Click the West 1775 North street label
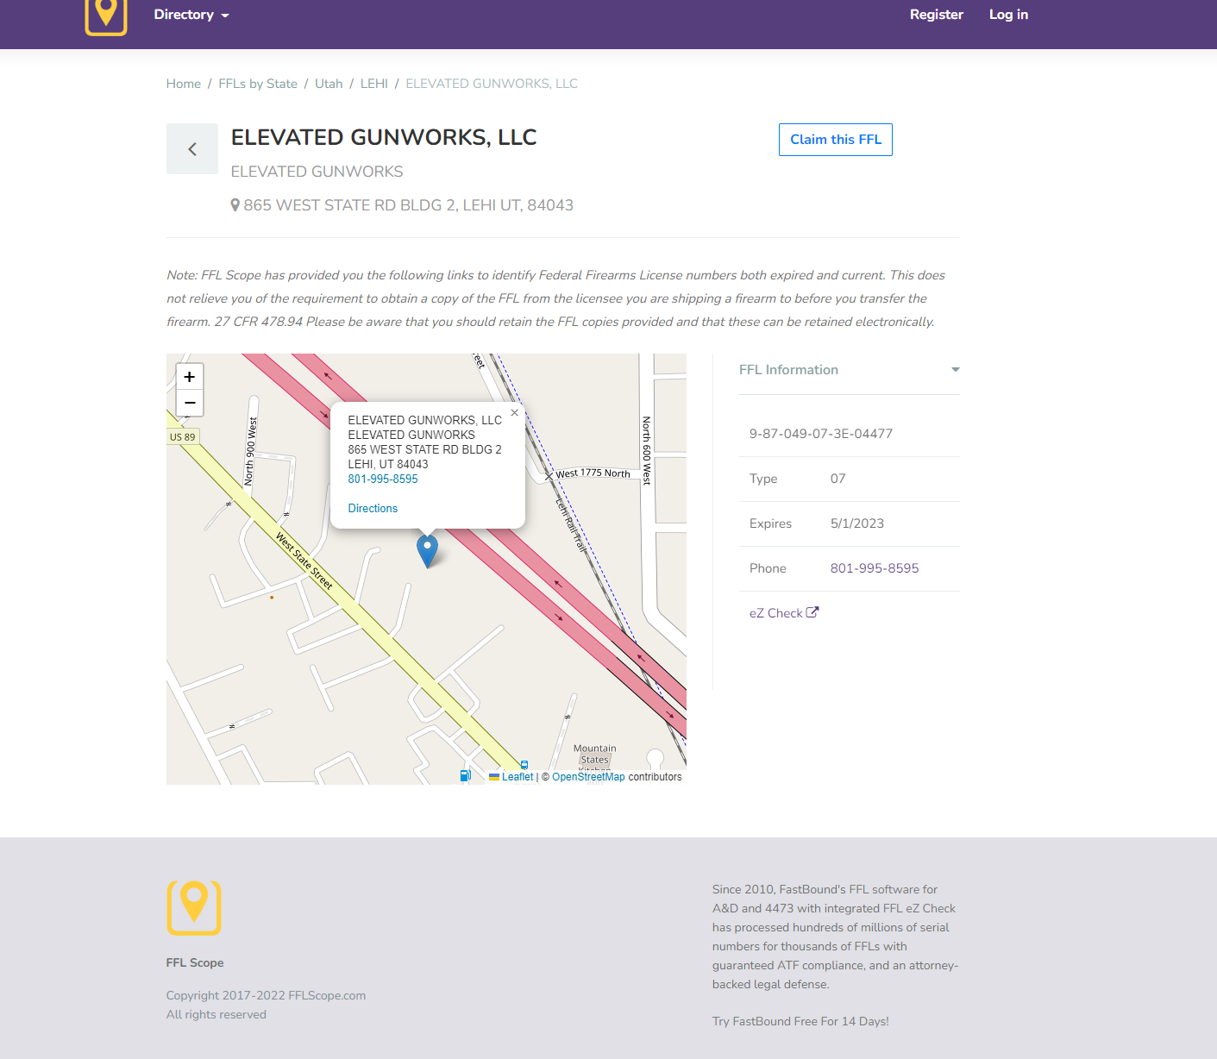This screenshot has width=1217, height=1059. tap(593, 473)
